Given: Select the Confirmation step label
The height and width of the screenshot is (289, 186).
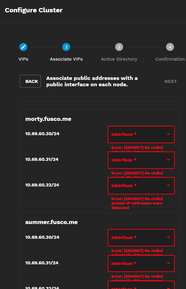Looking at the screenshot, I should [170, 59].
